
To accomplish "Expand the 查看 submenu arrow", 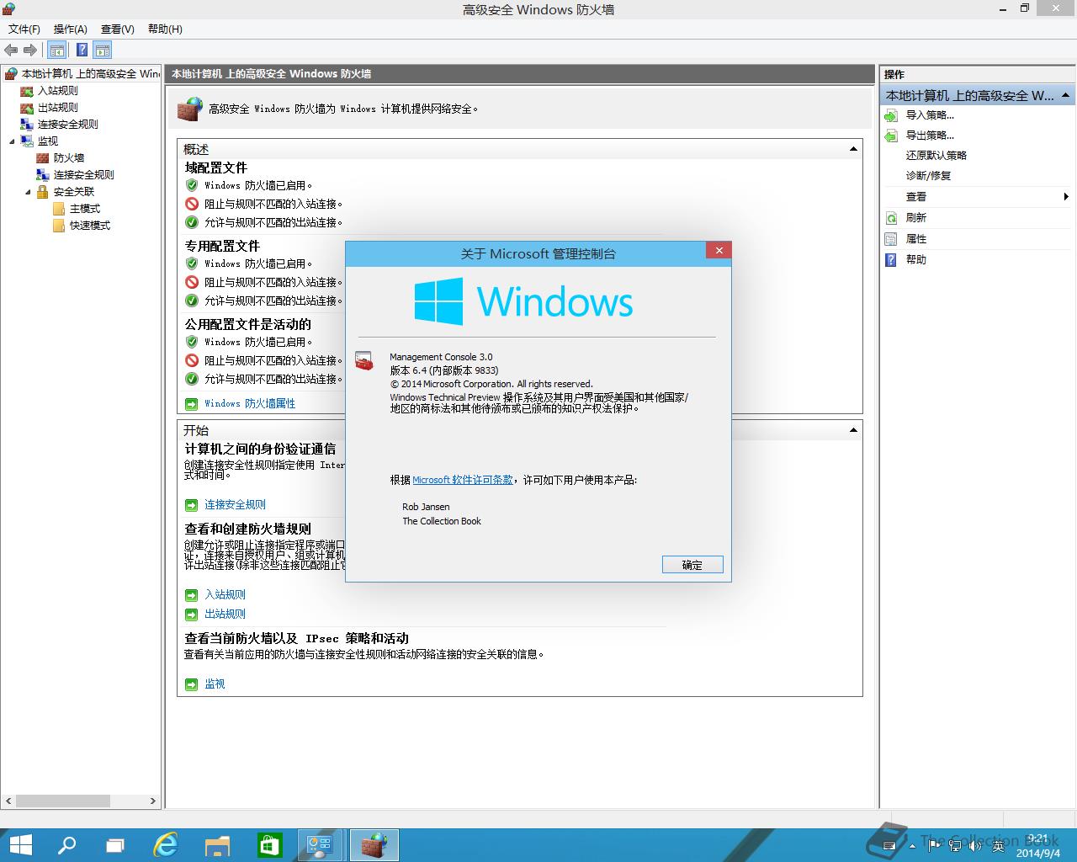I will pyautogui.click(x=1066, y=197).
